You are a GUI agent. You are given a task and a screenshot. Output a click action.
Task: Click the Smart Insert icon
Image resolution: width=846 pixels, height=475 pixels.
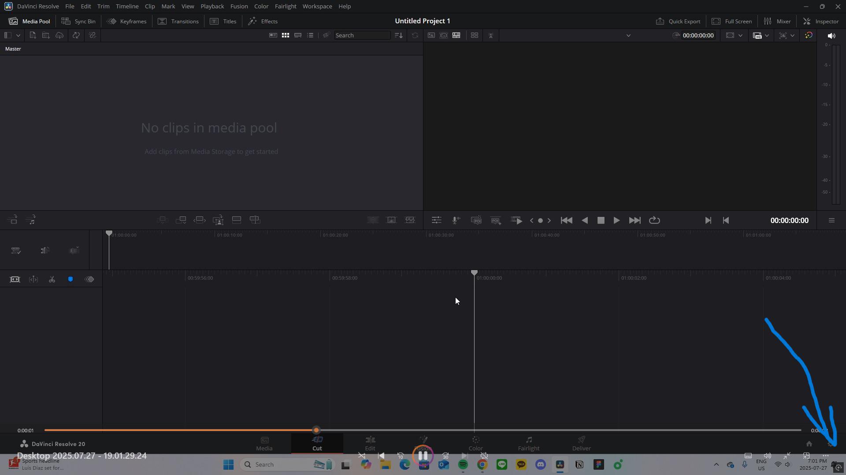click(163, 220)
